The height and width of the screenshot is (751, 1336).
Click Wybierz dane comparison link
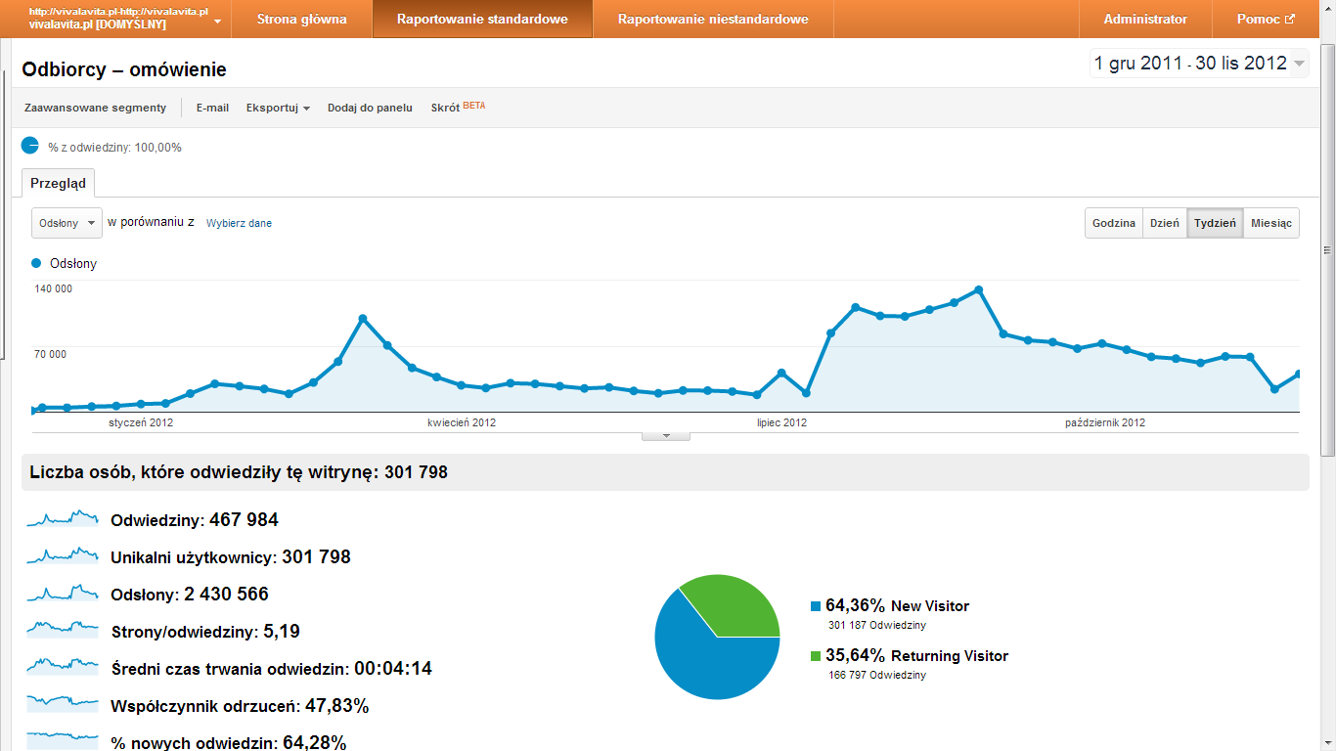coord(240,224)
